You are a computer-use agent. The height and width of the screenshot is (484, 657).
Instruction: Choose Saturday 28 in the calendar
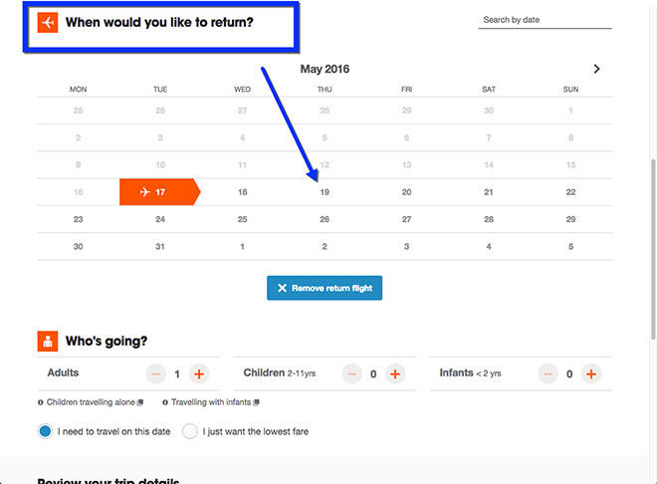[489, 219]
